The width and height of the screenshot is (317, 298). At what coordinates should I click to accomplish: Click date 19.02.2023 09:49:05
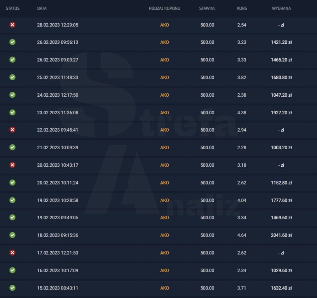coord(58,218)
